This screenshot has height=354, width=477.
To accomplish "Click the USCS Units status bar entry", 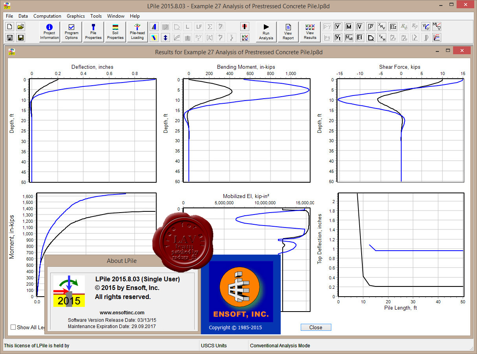I will coord(214,346).
